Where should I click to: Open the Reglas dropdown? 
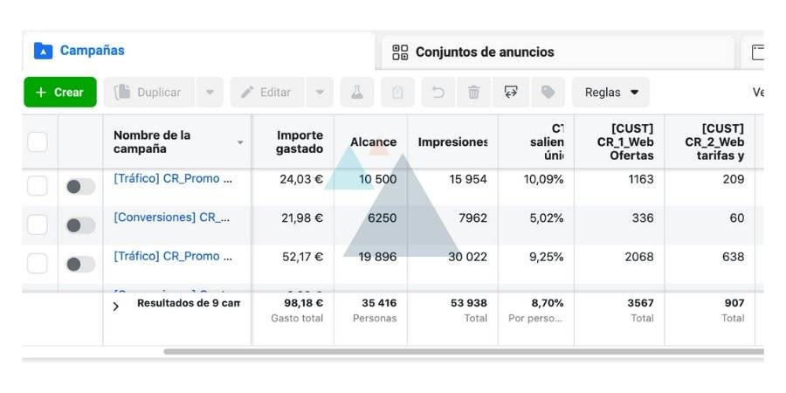611,93
